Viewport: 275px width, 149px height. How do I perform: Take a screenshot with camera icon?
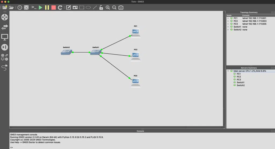pyautogui.click(x=121, y=8)
